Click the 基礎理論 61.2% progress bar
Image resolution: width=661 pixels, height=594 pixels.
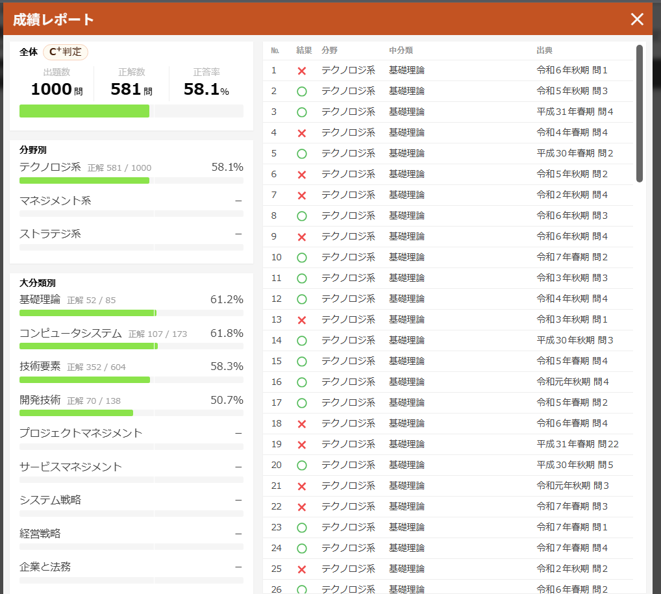coord(132,313)
